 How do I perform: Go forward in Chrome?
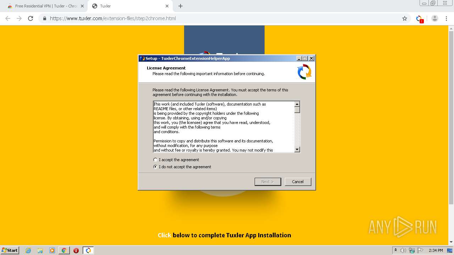pyautogui.click(x=19, y=18)
